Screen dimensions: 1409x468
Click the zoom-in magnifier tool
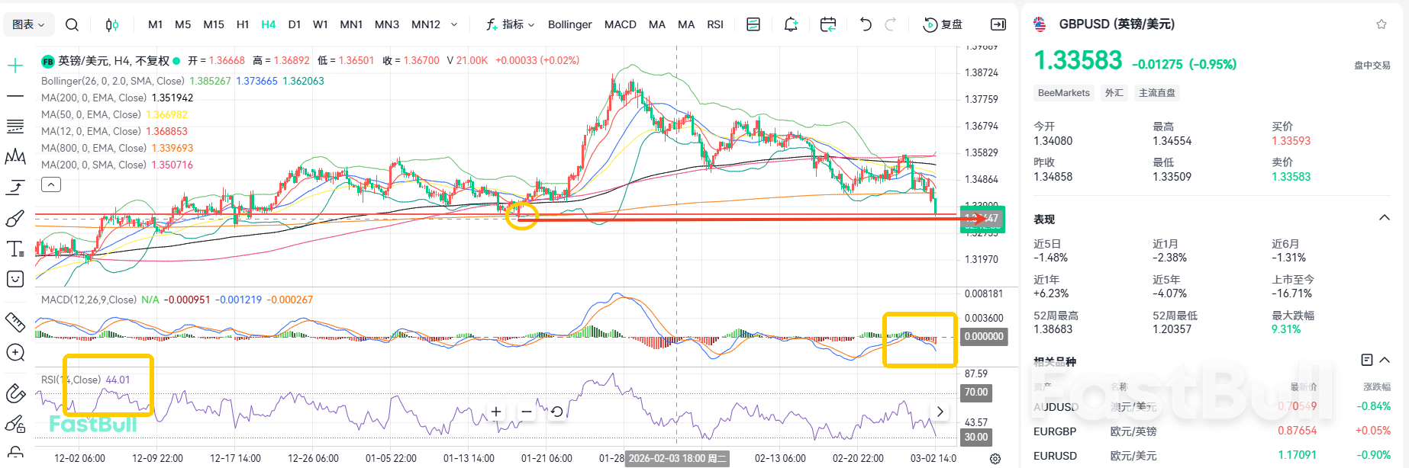tap(15, 352)
